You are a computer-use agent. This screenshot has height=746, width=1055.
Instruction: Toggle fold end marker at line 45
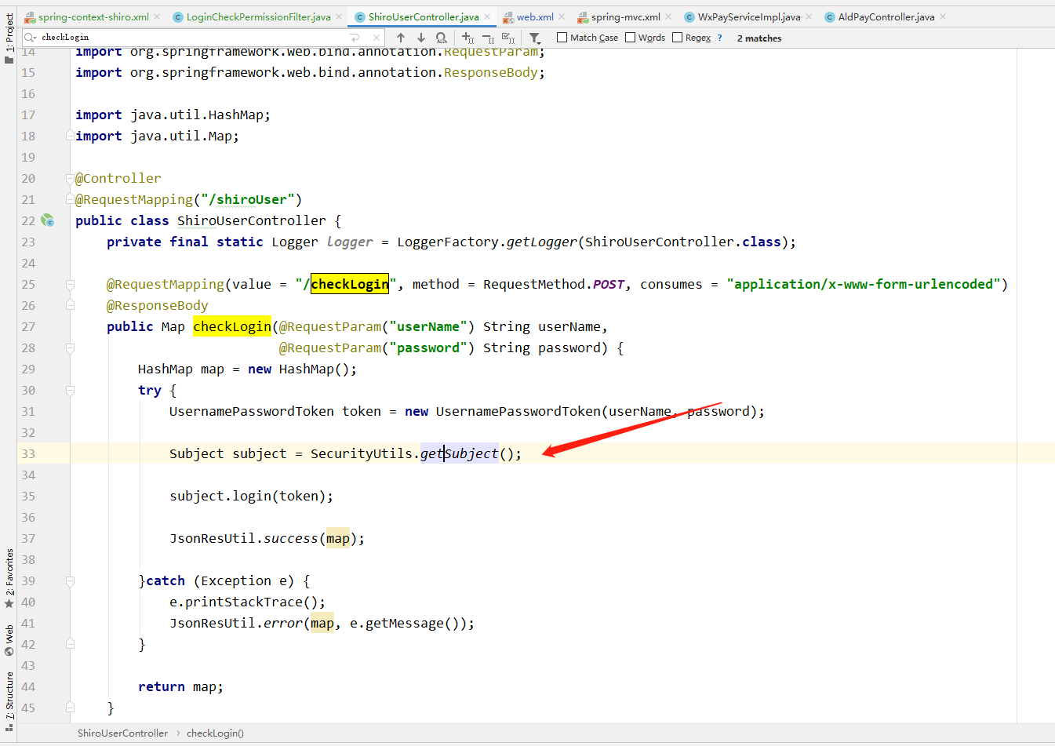[x=70, y=708]
